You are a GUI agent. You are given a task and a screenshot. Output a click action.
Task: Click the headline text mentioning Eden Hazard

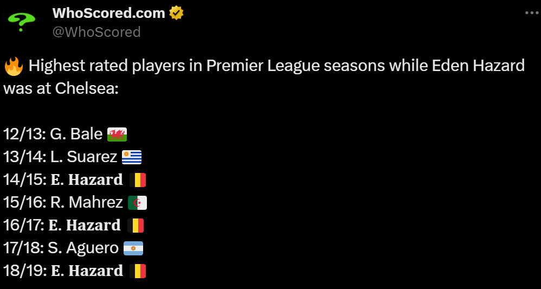pyautogui.click(x=276, y=67)
